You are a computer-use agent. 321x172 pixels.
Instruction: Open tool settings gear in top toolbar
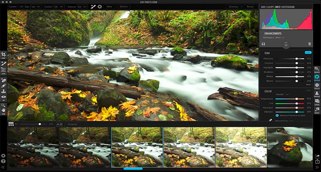(100, 7)
